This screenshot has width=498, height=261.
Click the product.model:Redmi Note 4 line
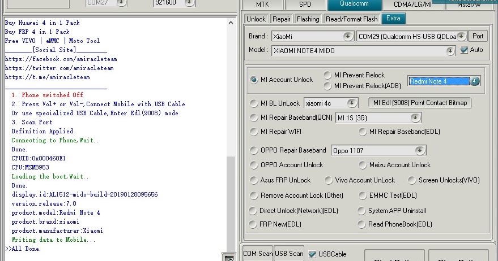click(x=56, y=212)
